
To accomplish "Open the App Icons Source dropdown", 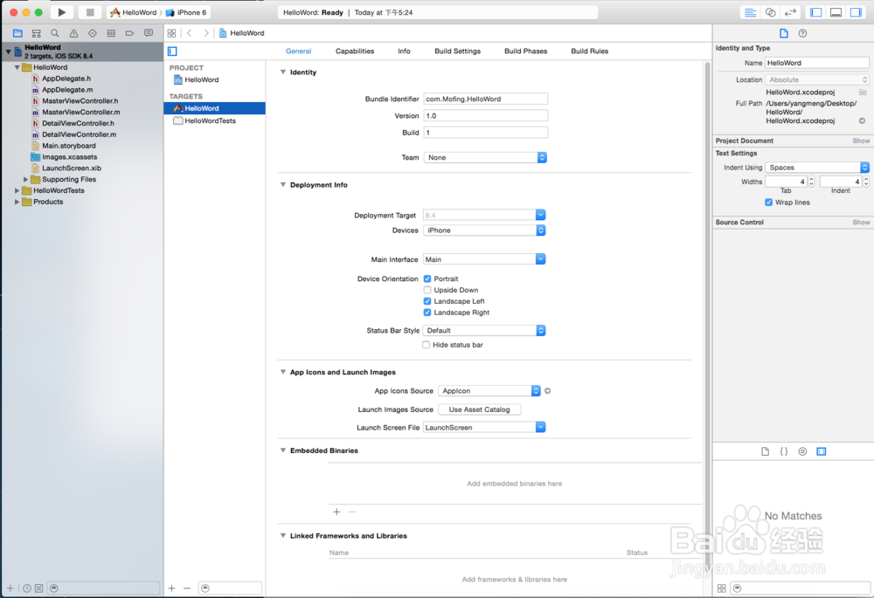I will click(489, 391).
